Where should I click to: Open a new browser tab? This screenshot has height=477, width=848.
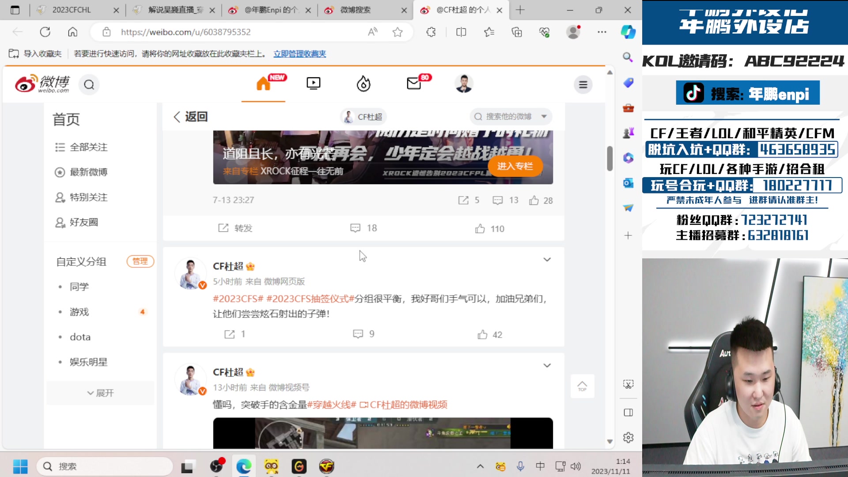[520, 10]
